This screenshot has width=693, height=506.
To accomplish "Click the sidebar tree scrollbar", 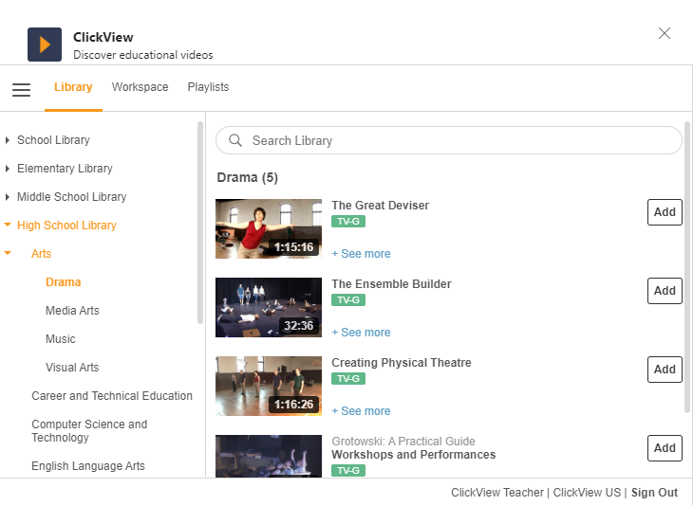I will click(200, 223).
